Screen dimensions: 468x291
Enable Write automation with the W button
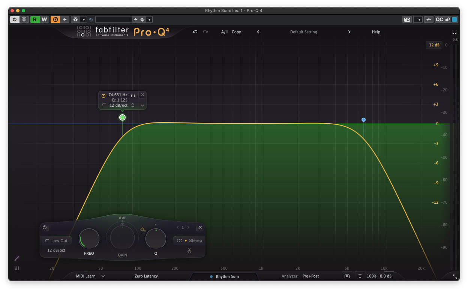pos(45,19)
